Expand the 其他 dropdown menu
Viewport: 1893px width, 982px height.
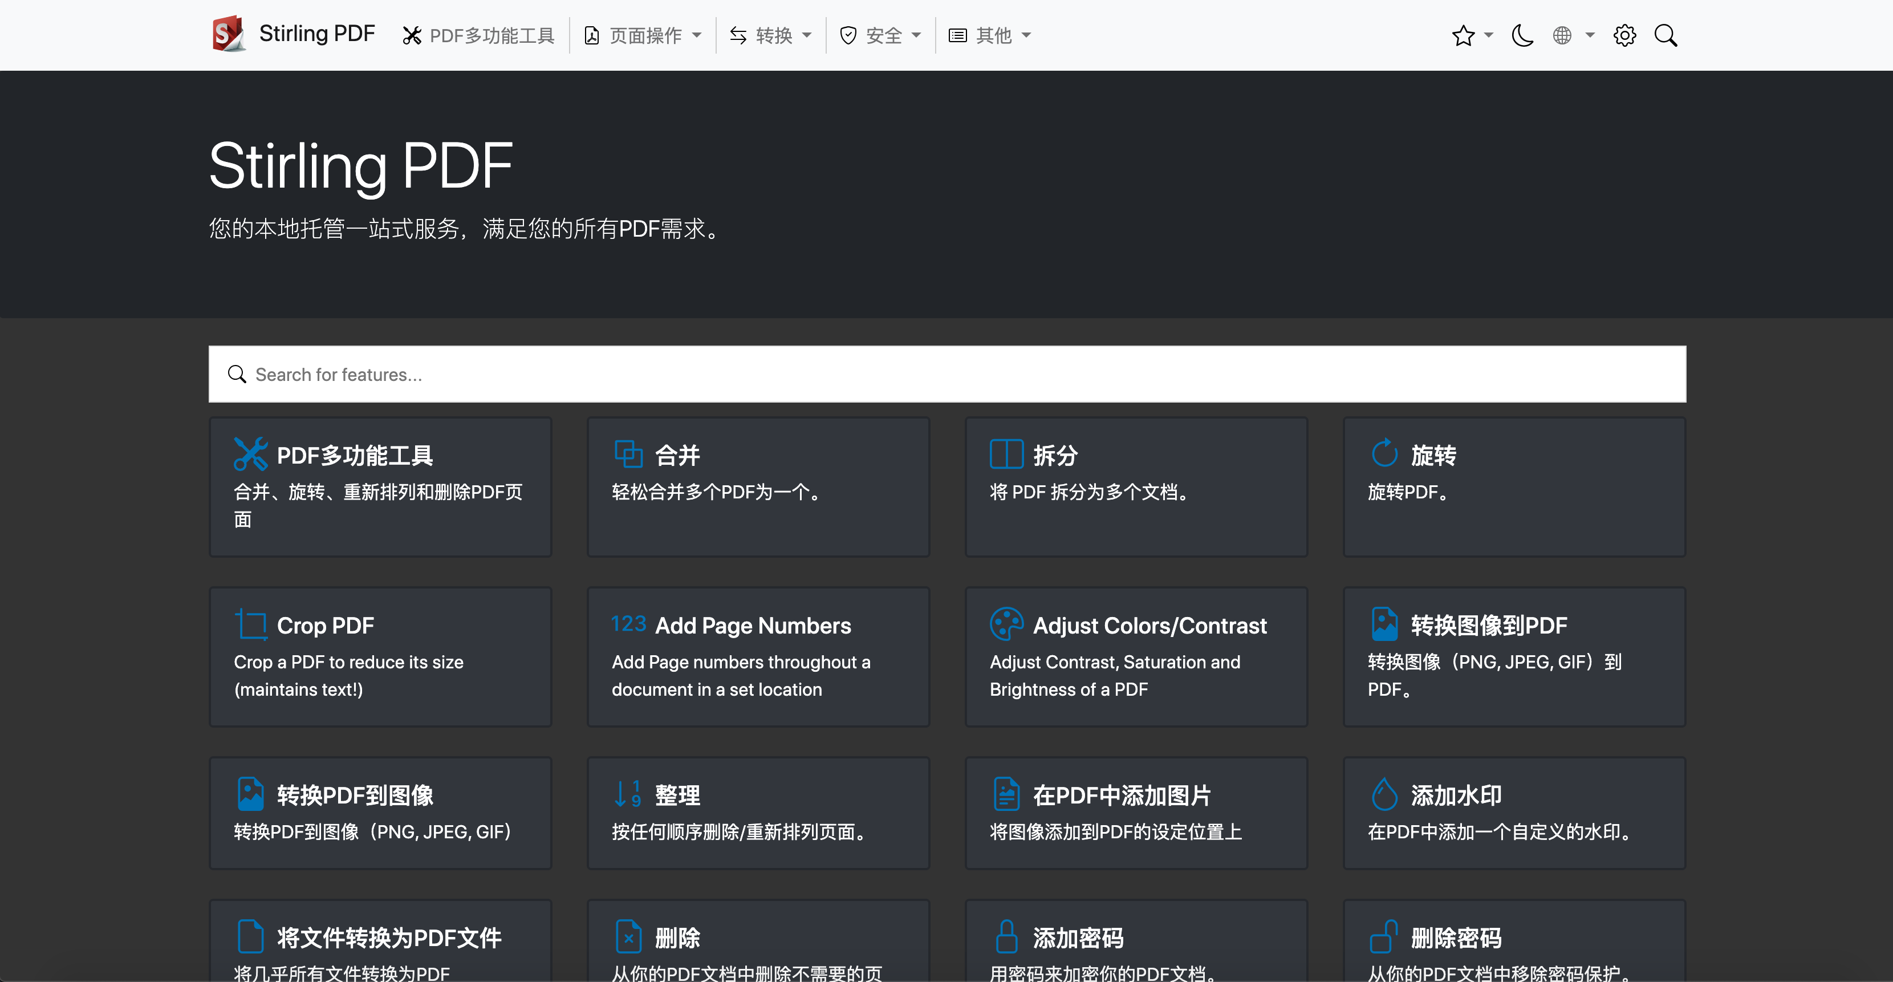[990, 35]
